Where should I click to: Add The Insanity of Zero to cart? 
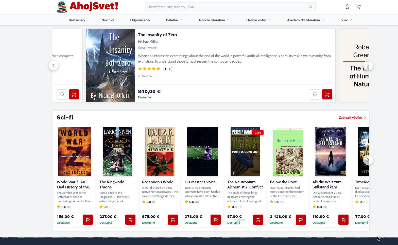click(x=327, y=94)
